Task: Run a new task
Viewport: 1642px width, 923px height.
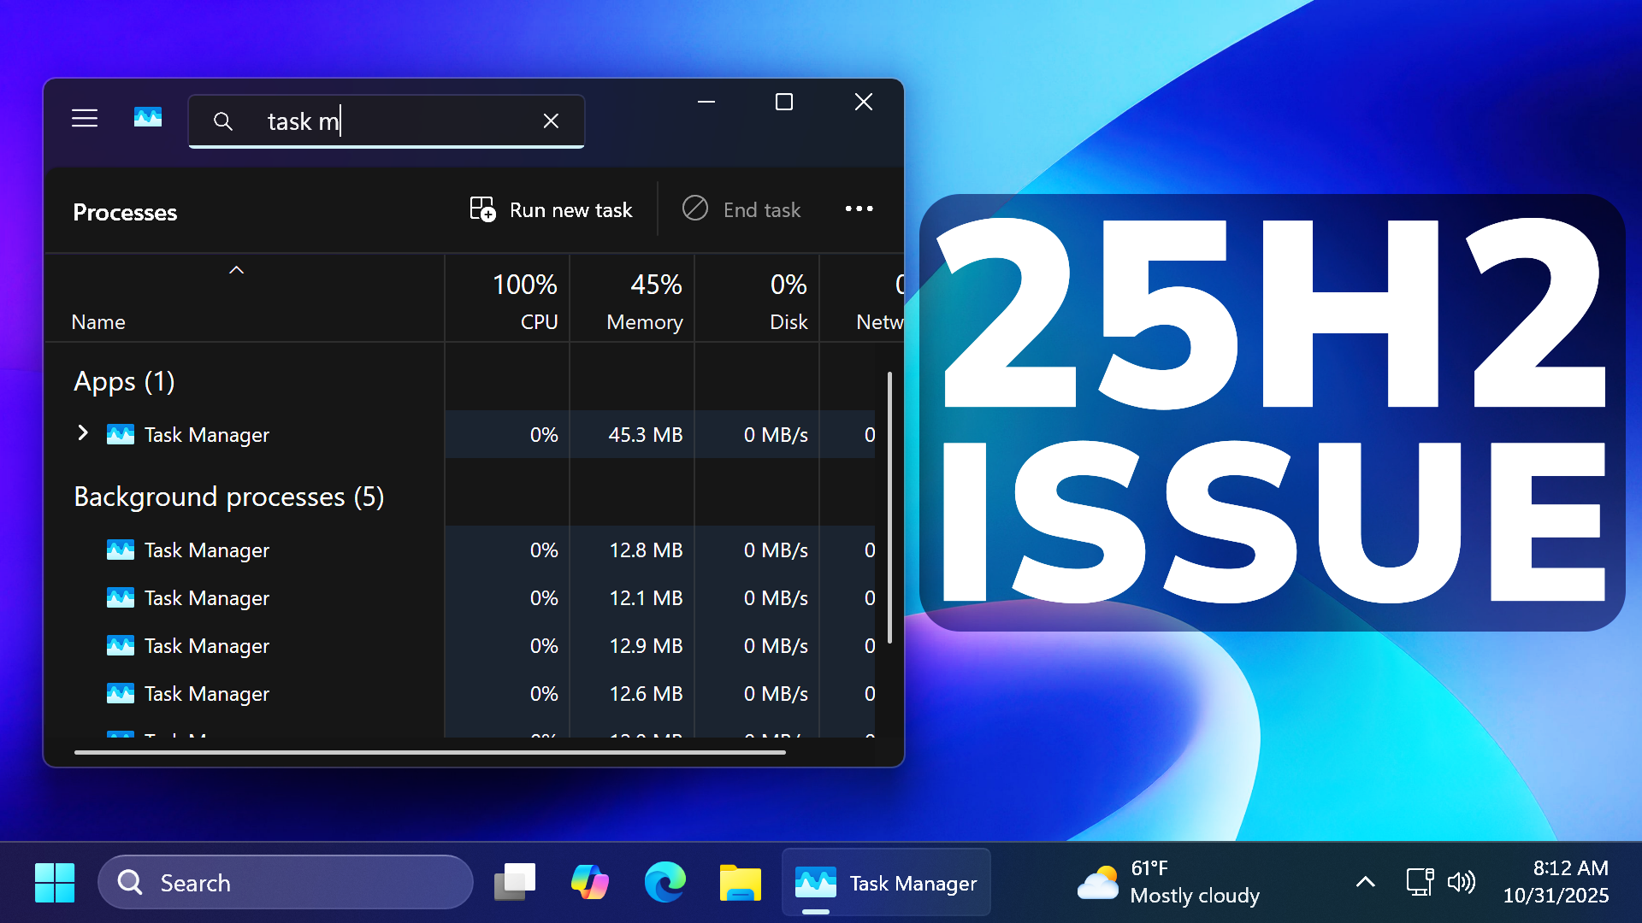Action: tap(551, 209)
